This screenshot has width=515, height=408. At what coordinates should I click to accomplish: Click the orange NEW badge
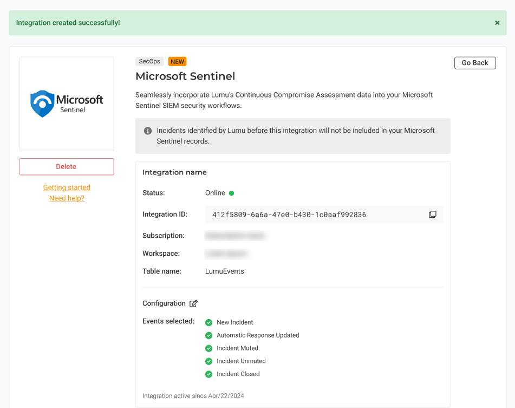[x=177, y=62]
